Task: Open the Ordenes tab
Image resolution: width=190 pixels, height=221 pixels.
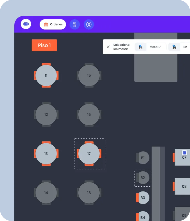Action: click(x=53, y=24)
